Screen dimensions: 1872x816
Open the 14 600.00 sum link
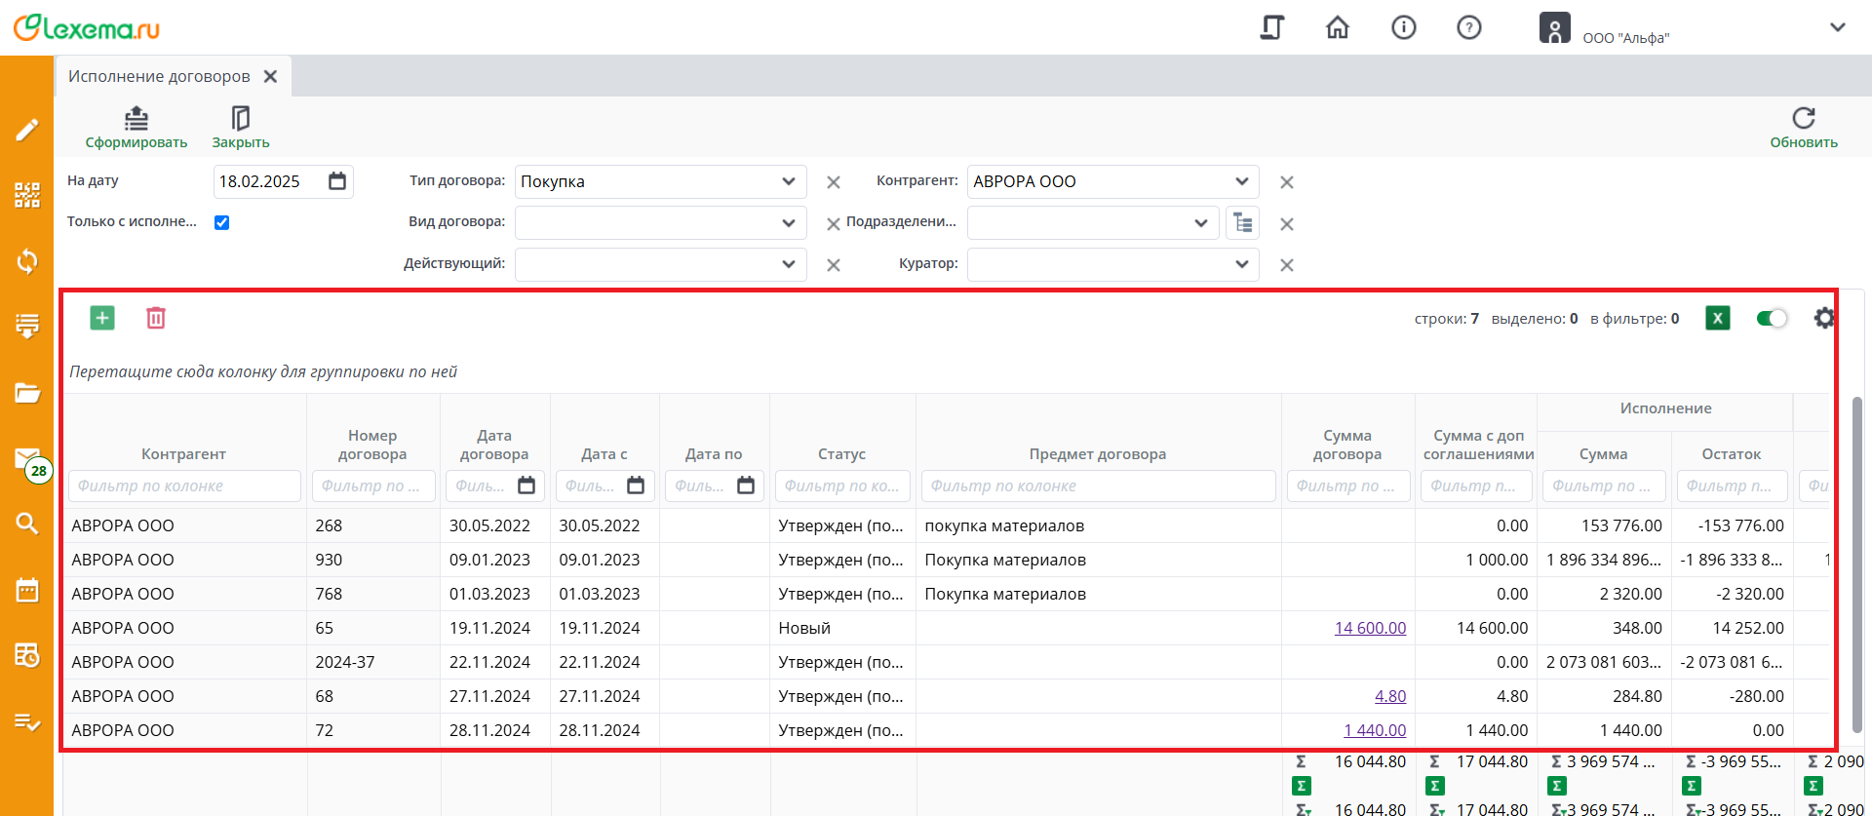[x=1370, y=628]
